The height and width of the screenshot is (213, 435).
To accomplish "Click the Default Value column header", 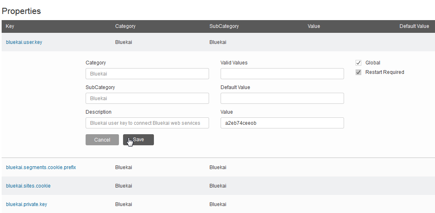I will point(414,26).
